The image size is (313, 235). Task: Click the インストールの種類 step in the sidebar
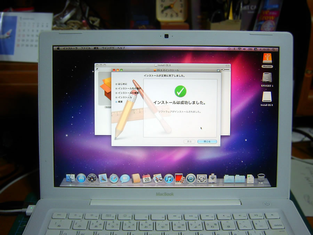pos(127,93)
